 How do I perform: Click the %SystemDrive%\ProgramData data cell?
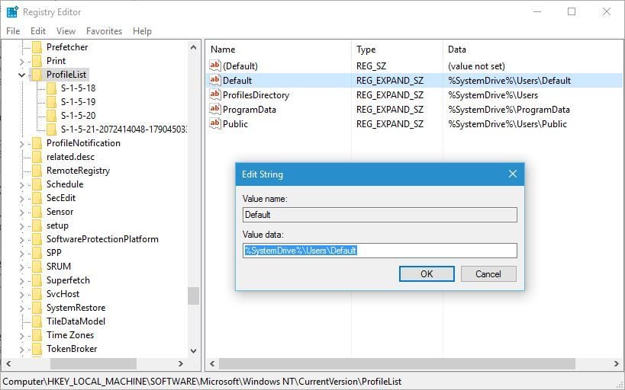click(x=508, y=110)
